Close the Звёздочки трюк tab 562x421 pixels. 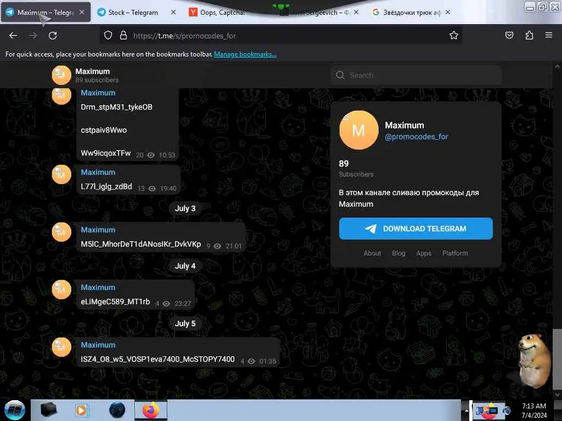[x=448, y=12]
